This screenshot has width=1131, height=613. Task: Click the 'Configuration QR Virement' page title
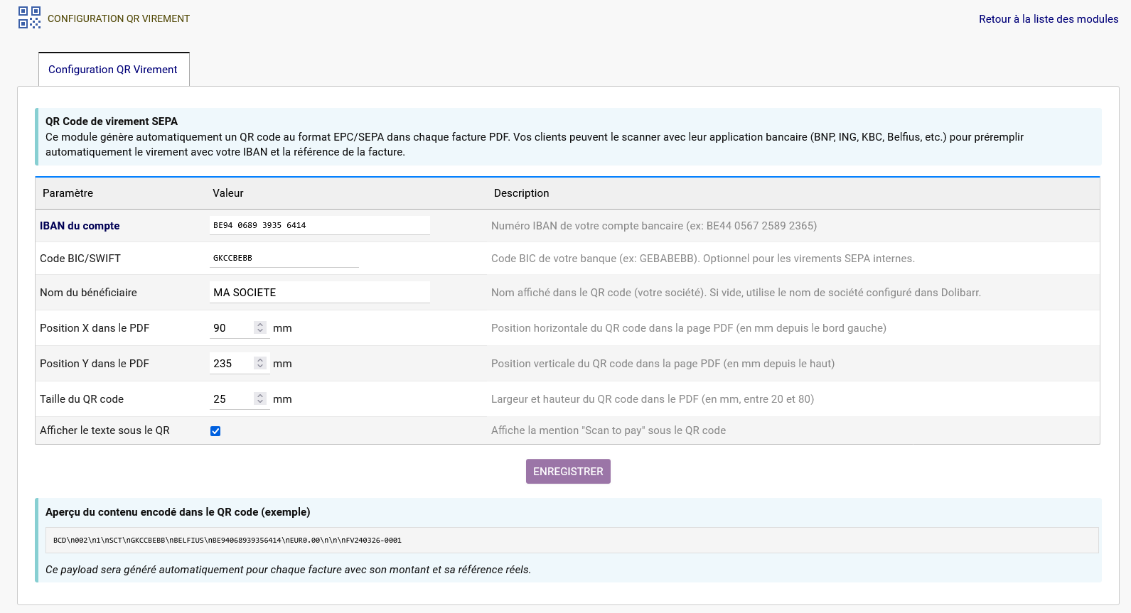click(119, 19)
